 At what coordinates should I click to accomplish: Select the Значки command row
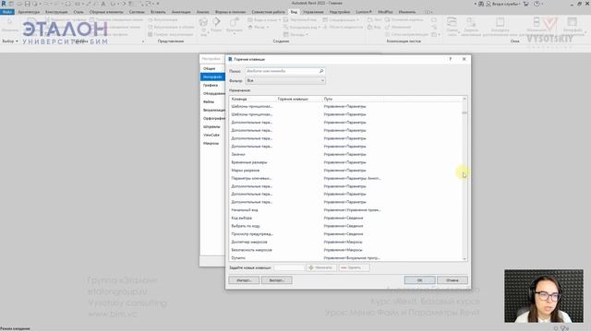pyautogui.click(x=345, y=154)
